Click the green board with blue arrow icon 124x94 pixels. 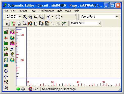coord(6,66)
